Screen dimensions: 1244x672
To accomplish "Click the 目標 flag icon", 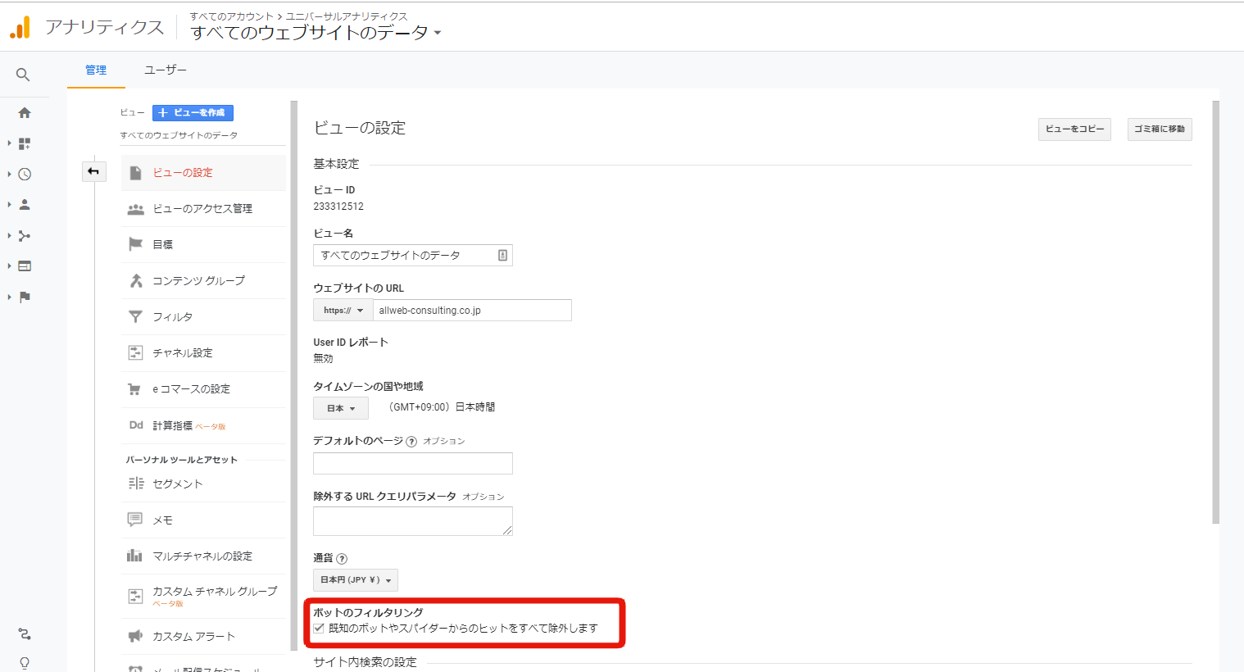I will tap(136, 244).
